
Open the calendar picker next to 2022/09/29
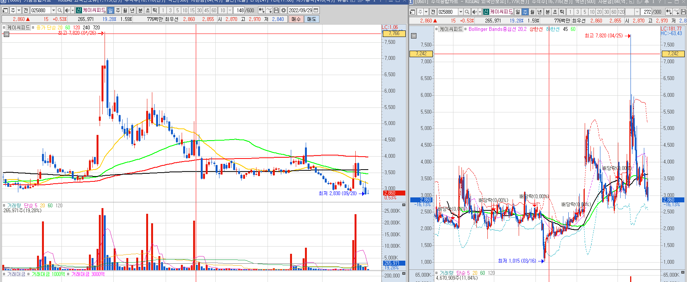(316, 10)
